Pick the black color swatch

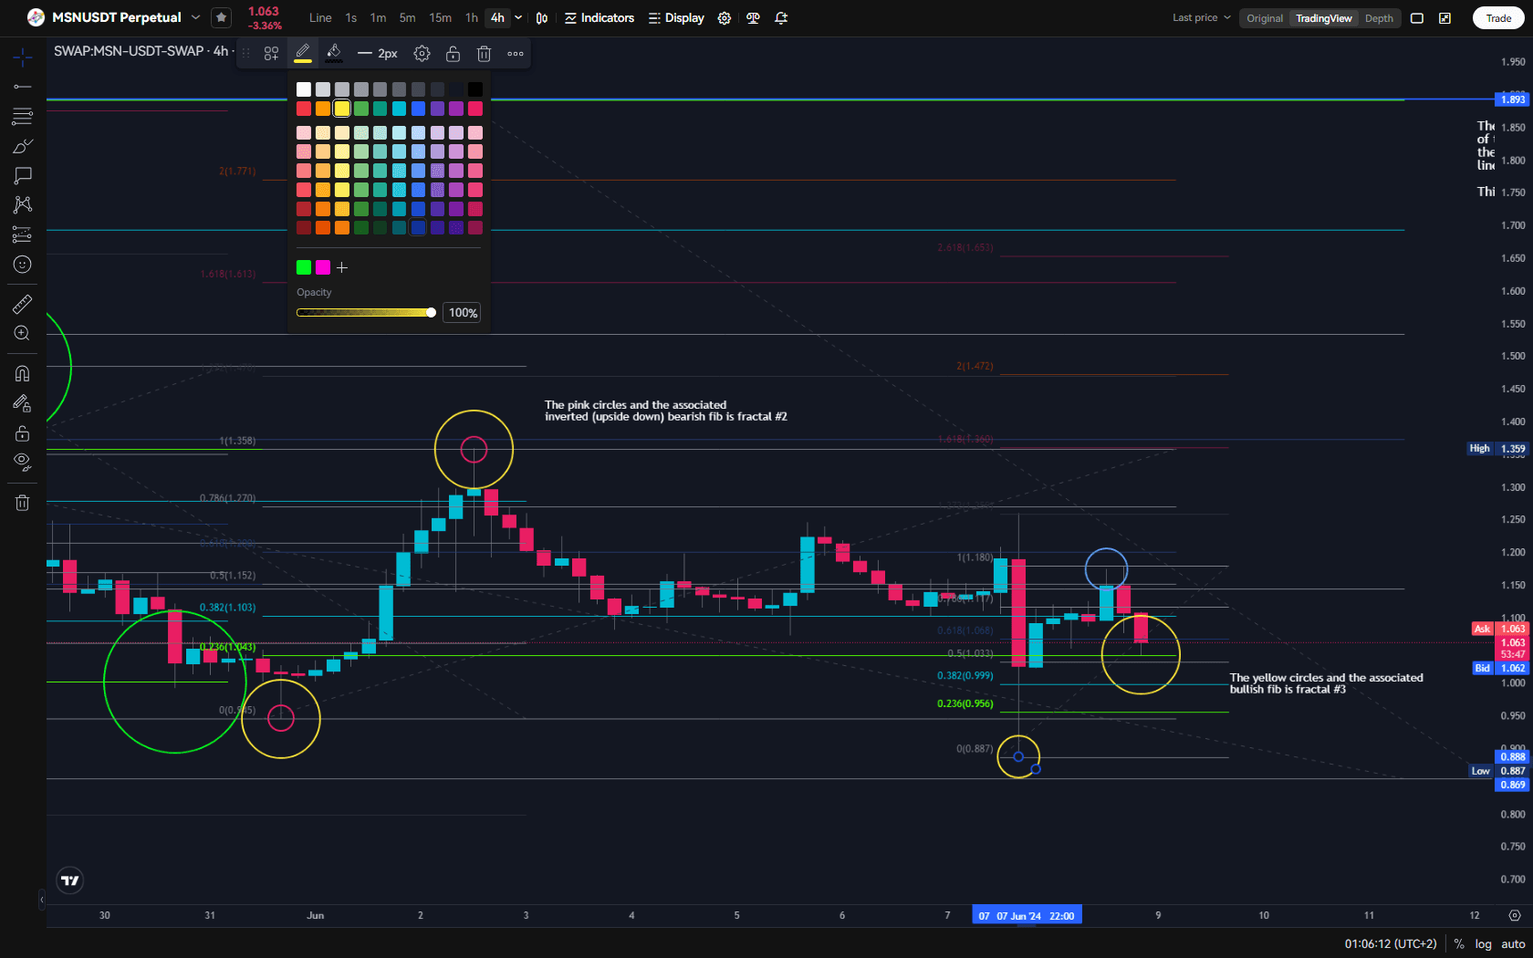(x=475, y=89)
